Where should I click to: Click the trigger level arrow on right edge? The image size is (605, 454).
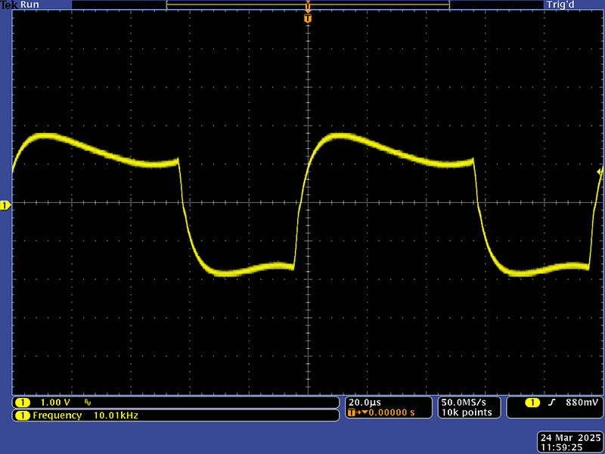tap(600, 173)
